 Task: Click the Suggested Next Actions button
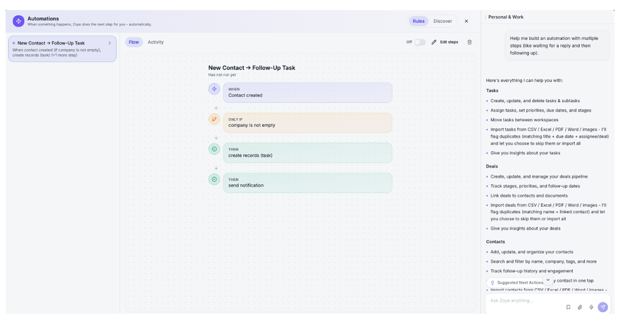[517, 283]
